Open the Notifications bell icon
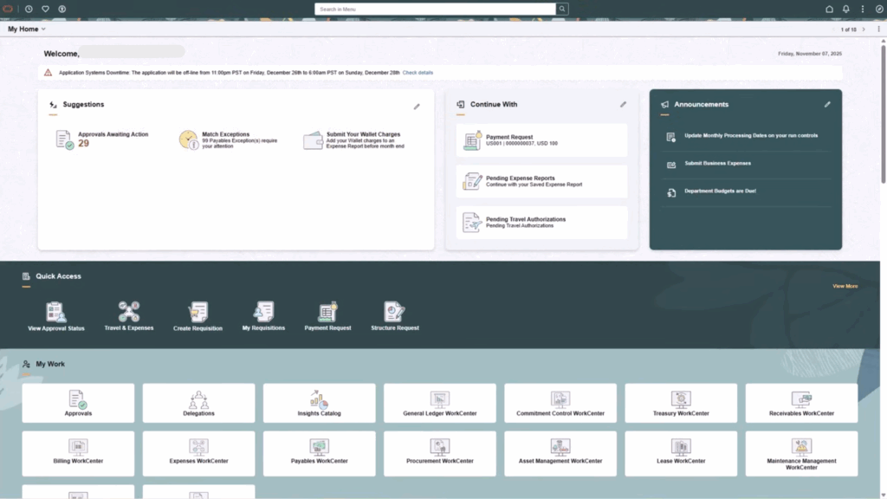887x499 pixels. 846,9
